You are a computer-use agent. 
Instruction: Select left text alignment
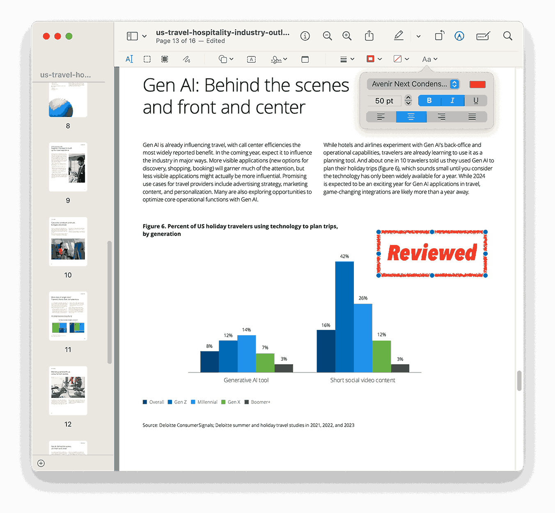[380, 117]
